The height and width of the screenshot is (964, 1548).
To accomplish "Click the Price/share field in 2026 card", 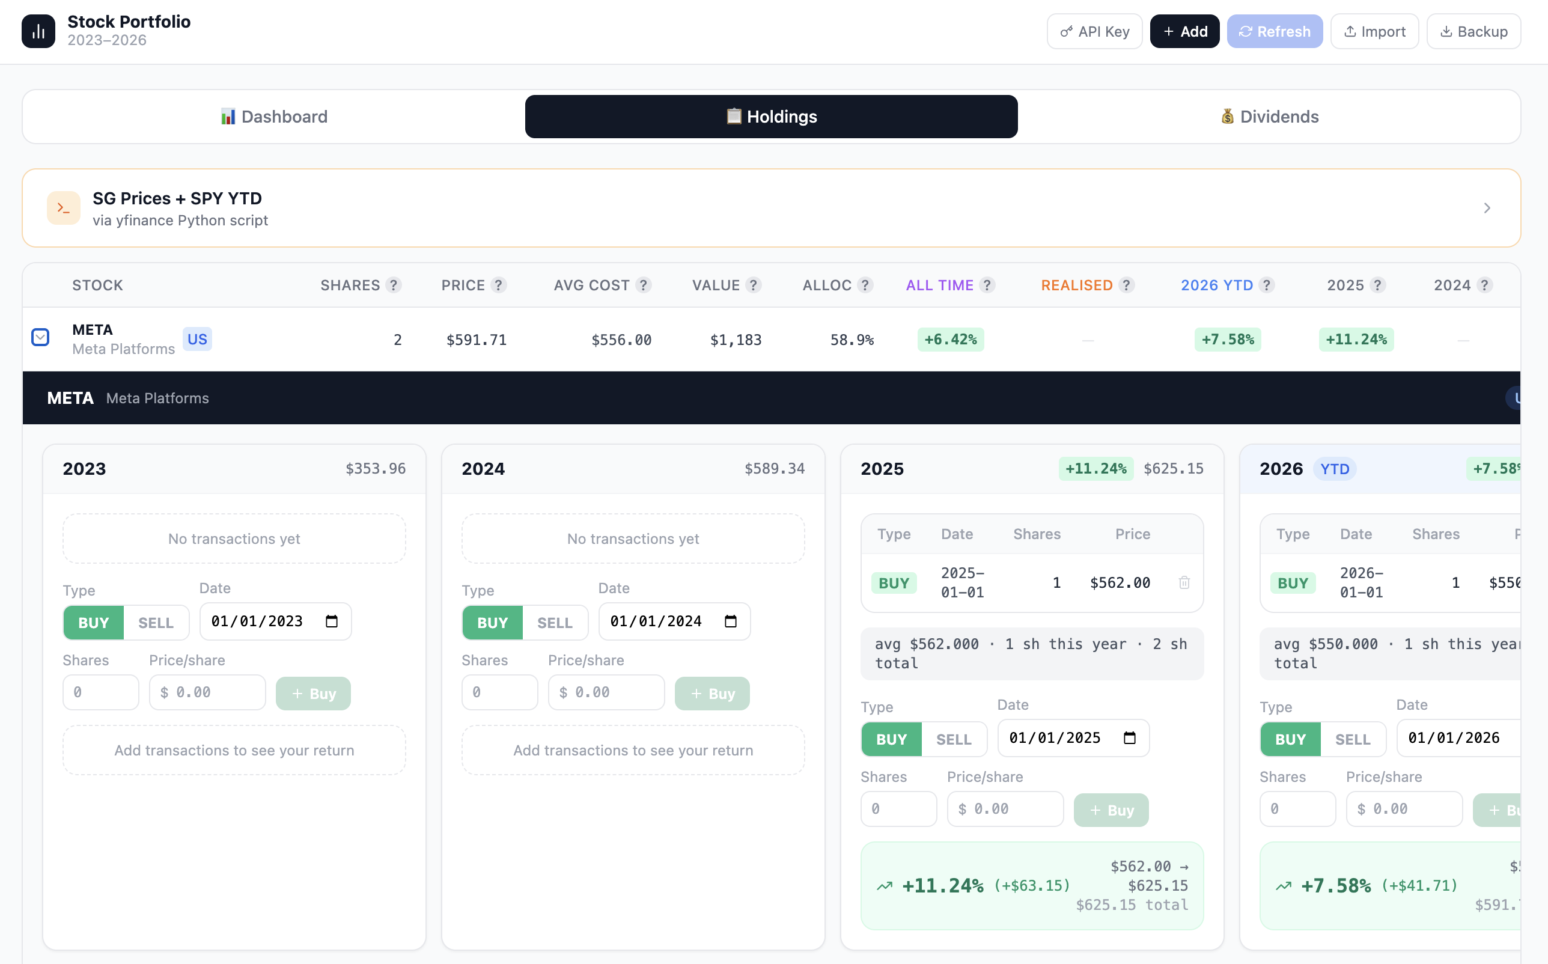I will click(x=1404, y=808).
